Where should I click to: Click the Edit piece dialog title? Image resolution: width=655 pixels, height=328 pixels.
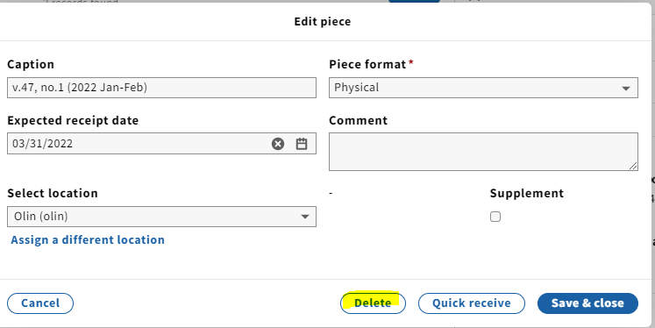coord(323,22)
